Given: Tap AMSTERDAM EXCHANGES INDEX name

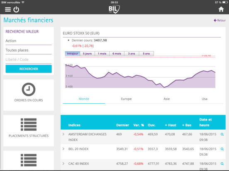Looking at the screenshot, I should [88, 137].
